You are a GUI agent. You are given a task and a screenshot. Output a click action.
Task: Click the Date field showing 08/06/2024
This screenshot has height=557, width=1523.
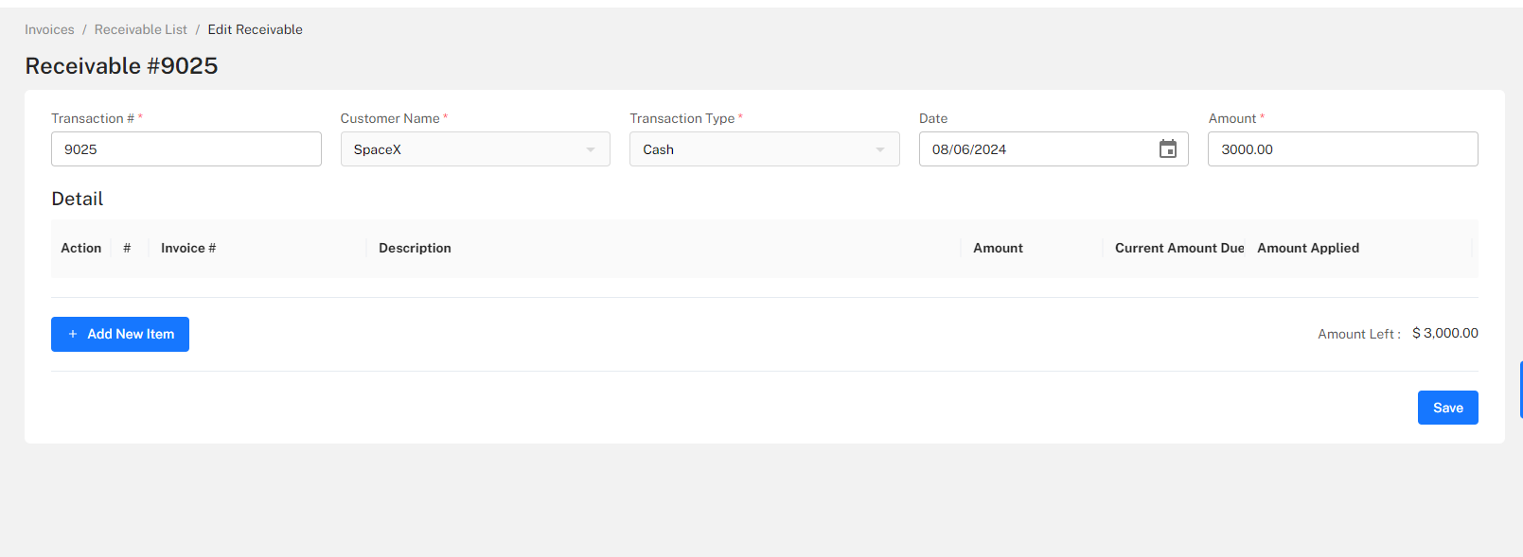point(1054,149)
